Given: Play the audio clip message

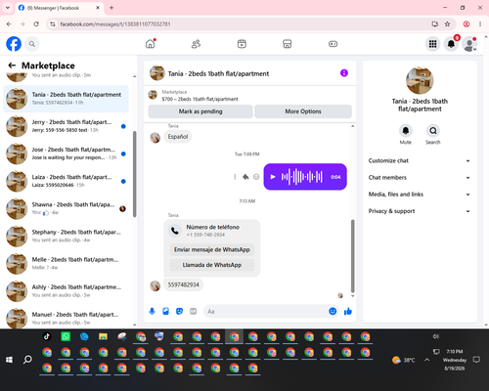Looking at the screenshot, I should click(273, 177).
